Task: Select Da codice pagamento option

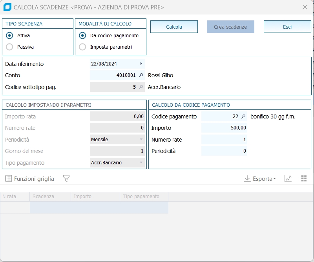Action: pos(82,36)
